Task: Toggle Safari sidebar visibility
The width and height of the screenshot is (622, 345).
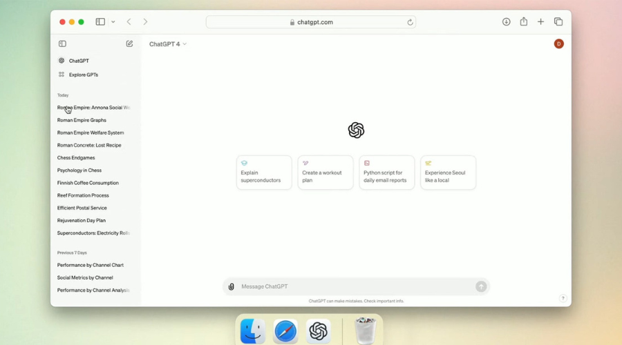Action: tap(100, 22)
